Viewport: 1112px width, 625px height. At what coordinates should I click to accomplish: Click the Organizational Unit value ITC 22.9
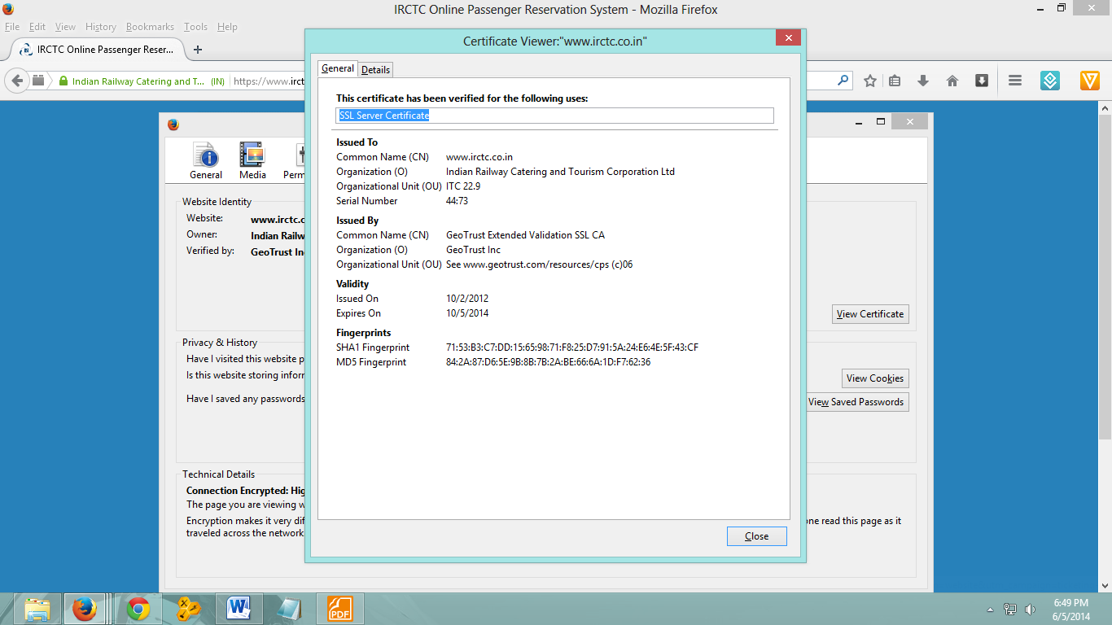click(463, 186)
